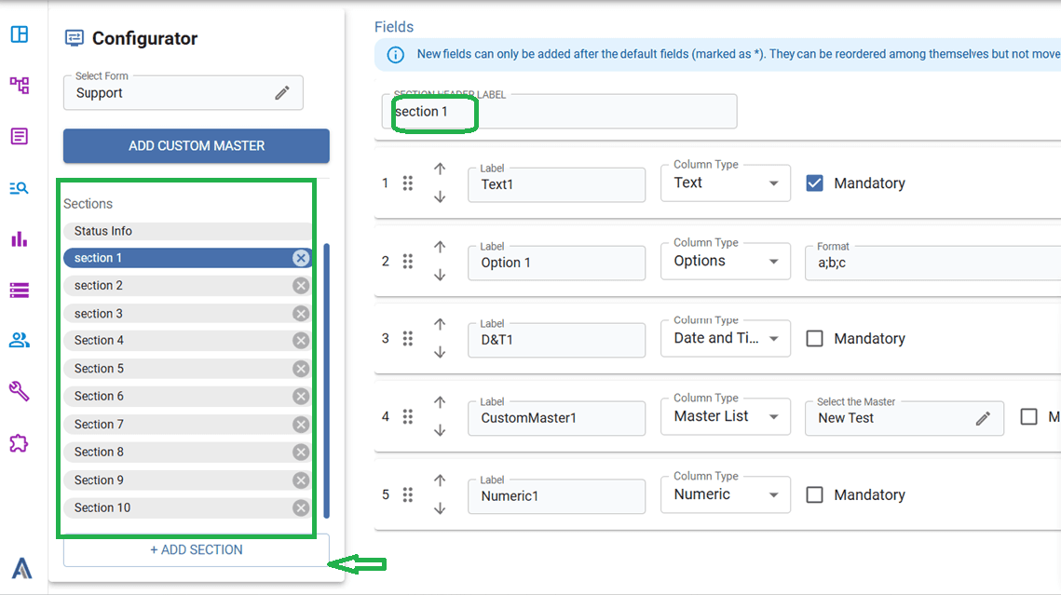Open the users icon in sidebar

(20, 340)
